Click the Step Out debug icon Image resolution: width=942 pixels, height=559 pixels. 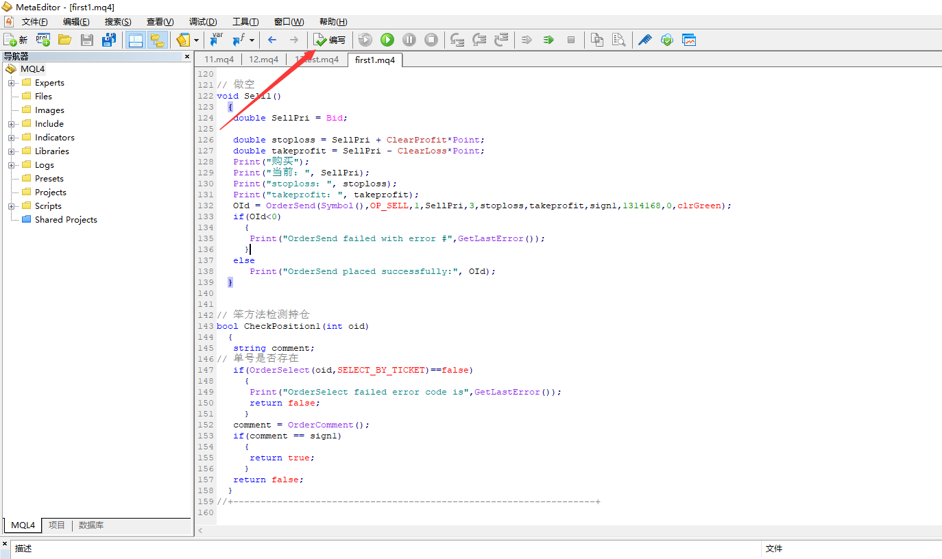click(x=501, y=40)
